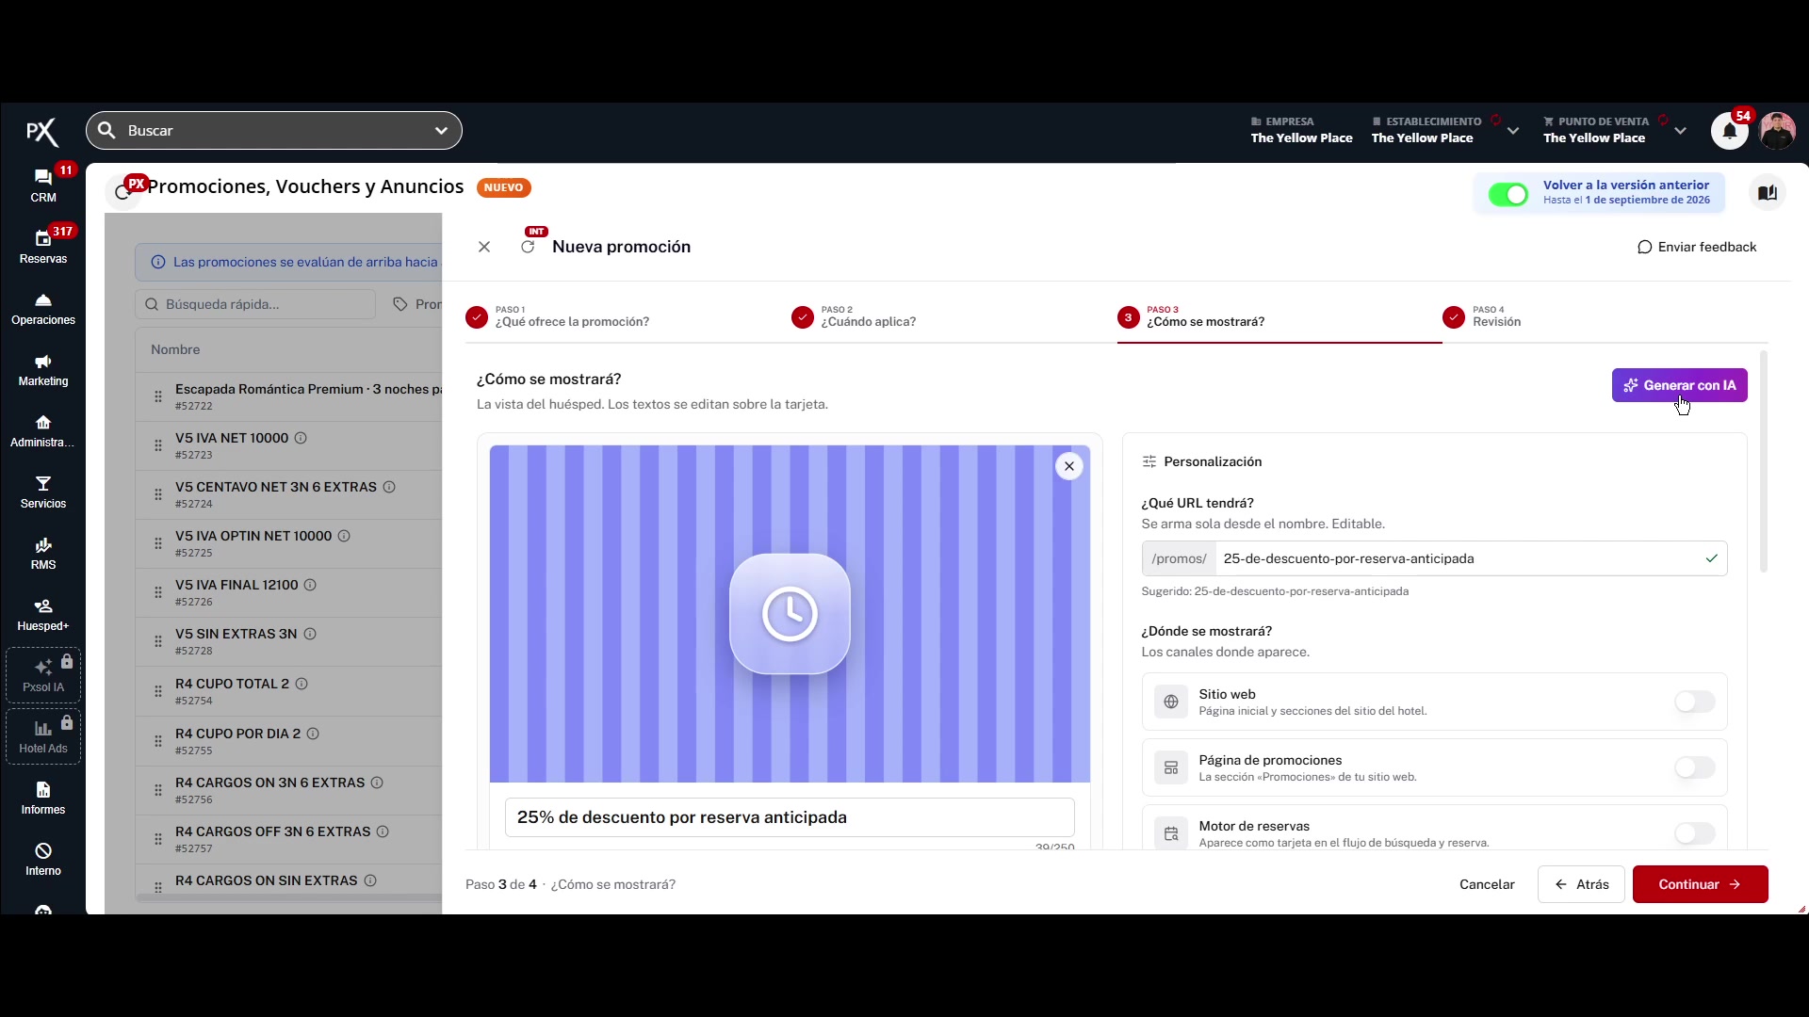Edit the promotion title on the card
1809x1017 pixels.
[x=790, y=817]
